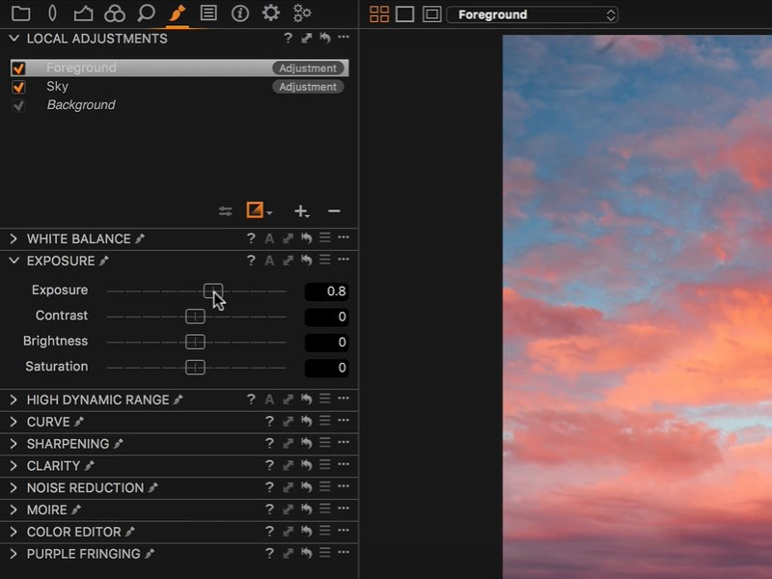Open the Local Adjustments more options menu
Screen dimensions: 772x579
click(x=344, y=38)
